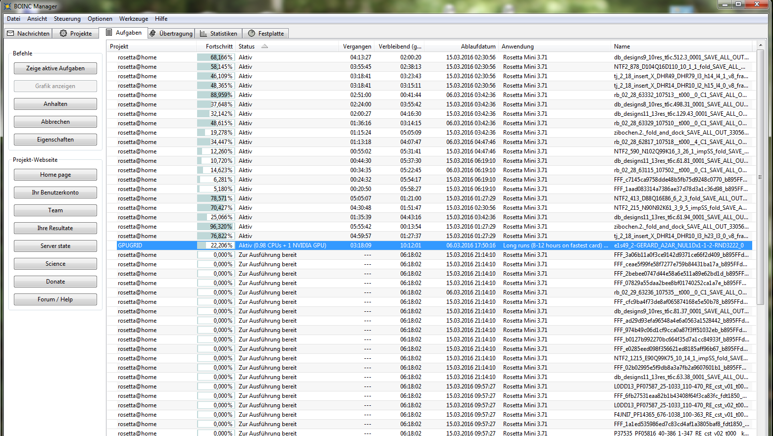Click the Abbrechen button

click(55, 122)
